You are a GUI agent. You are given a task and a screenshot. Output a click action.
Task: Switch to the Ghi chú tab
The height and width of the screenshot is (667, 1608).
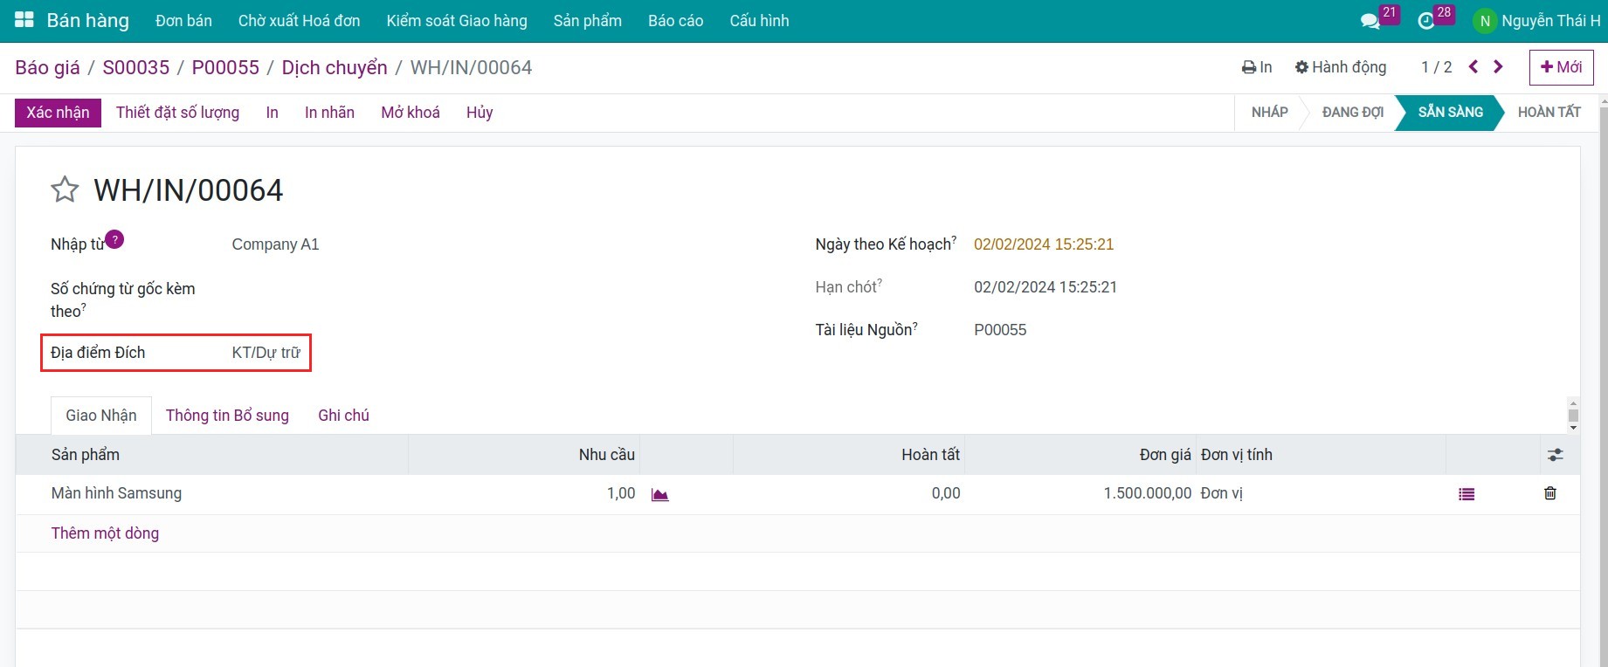pyautogui.click(x=343, y=416)
